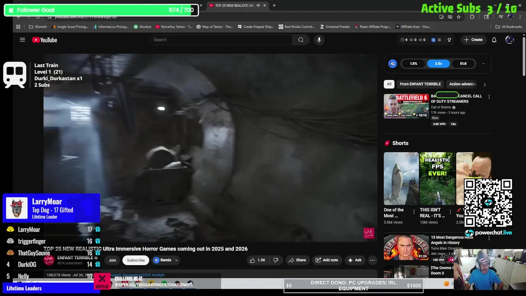
Task: Open the Remix dropdown arrow
Action: tap(176, 260)
